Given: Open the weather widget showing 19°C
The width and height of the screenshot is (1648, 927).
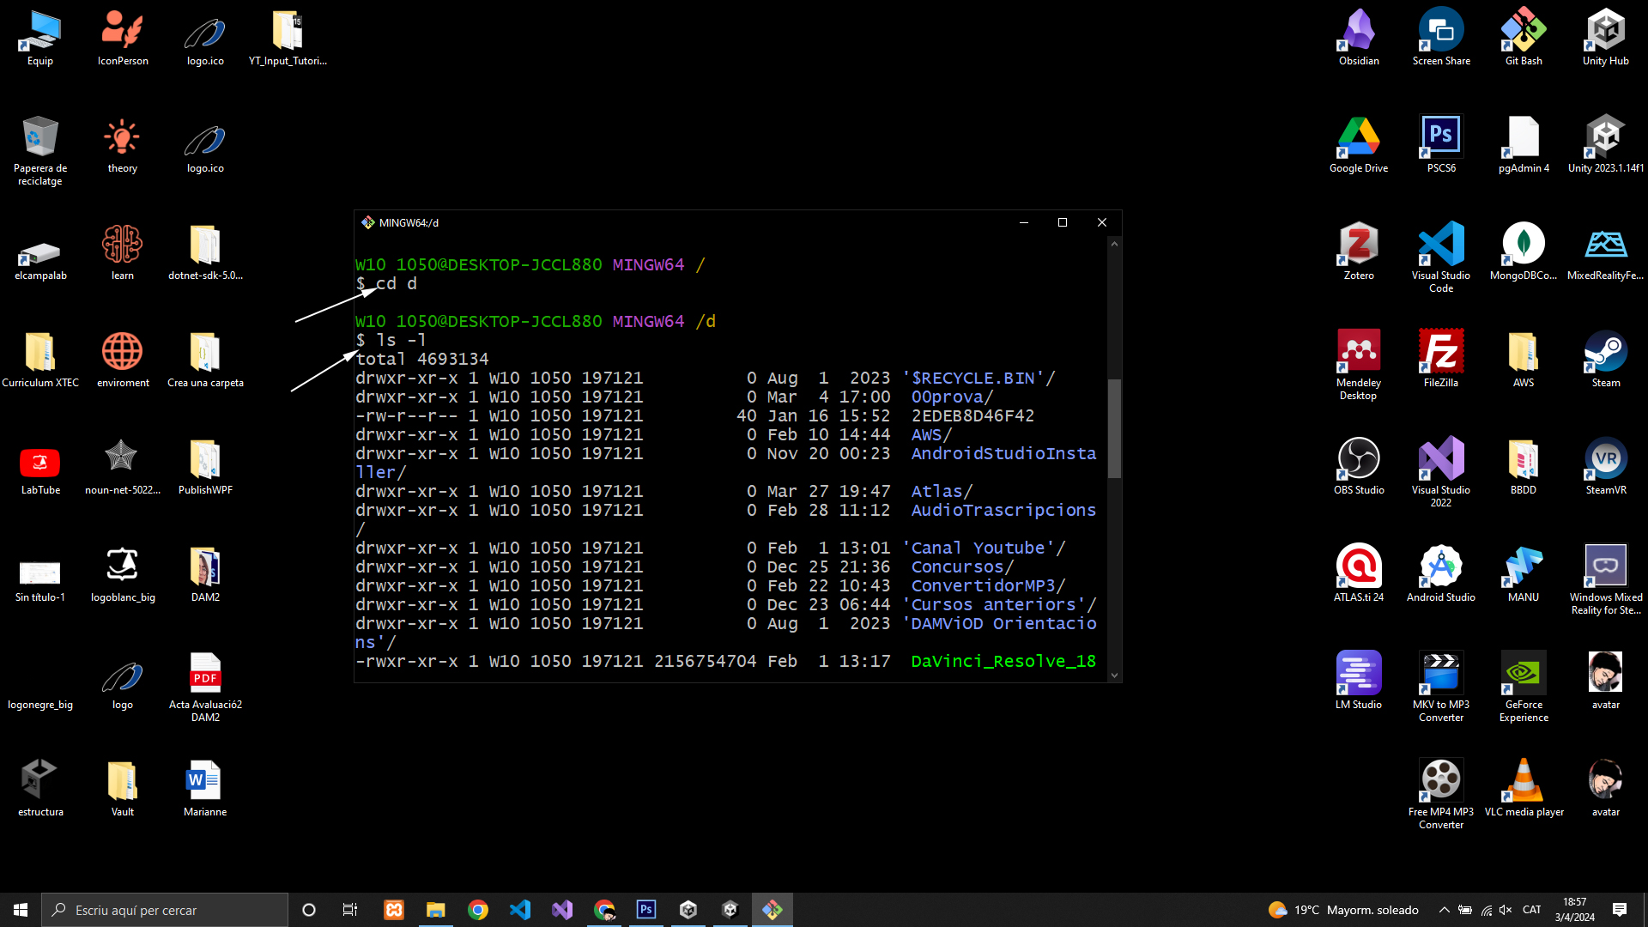Looking at the screenshot, I should point(1343,910).
